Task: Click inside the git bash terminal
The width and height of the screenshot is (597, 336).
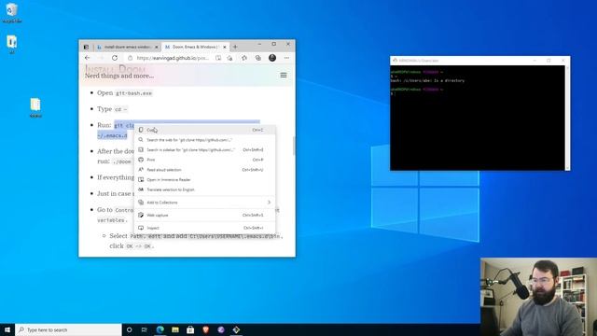Action: (x=478, y=118)
